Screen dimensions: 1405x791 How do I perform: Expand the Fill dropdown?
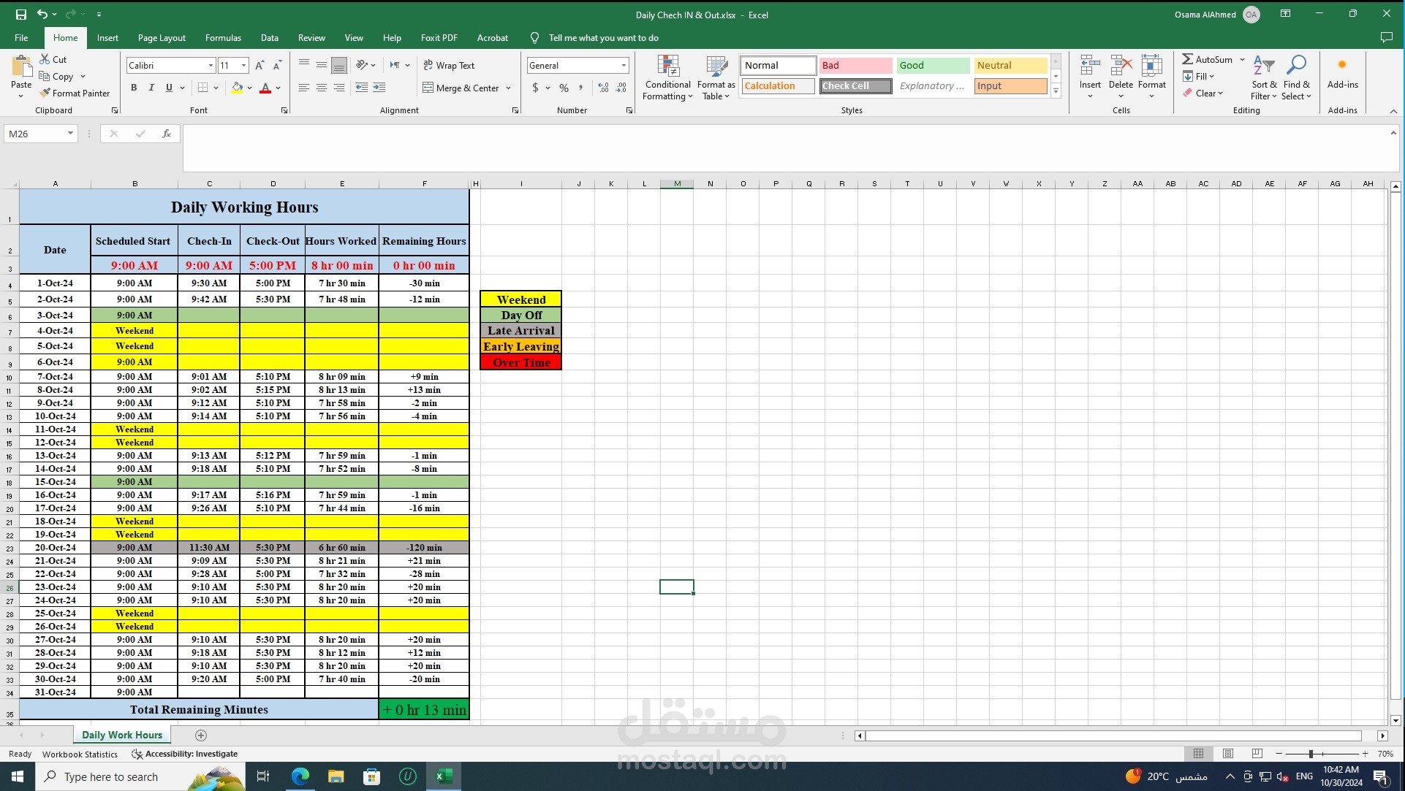(x=1211, y=76)
